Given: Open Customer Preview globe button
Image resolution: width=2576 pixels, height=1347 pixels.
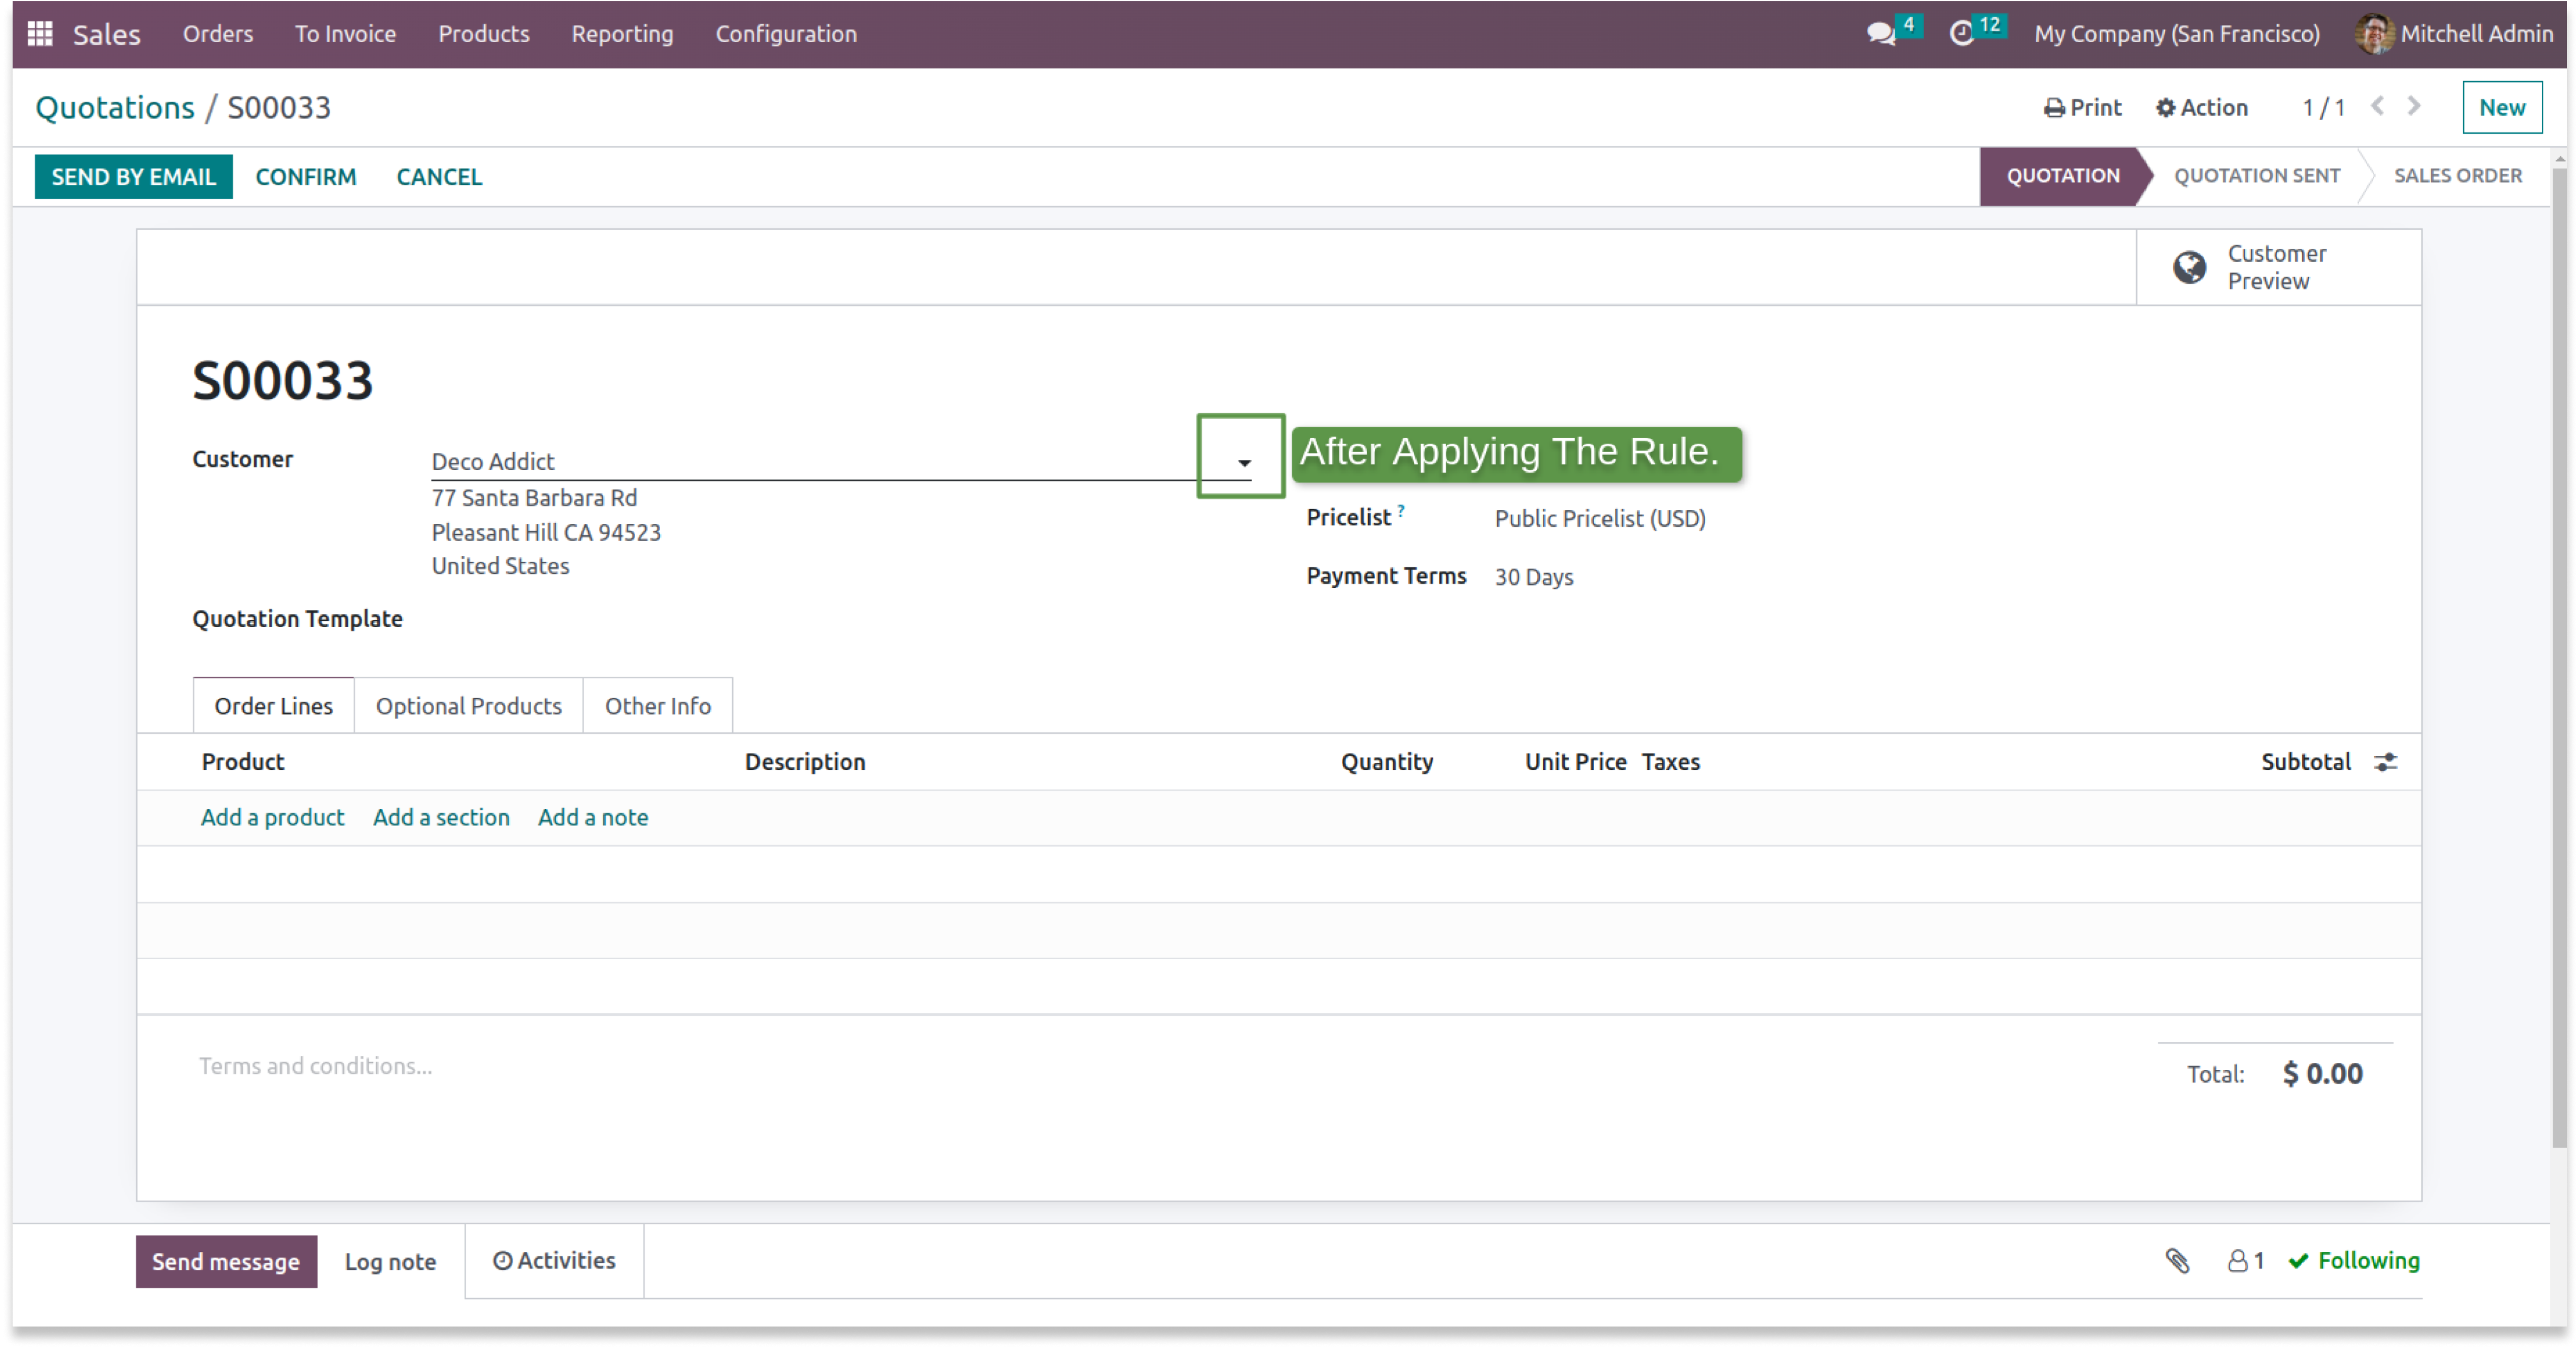Looking at the screenshot, I should 2278,268.
